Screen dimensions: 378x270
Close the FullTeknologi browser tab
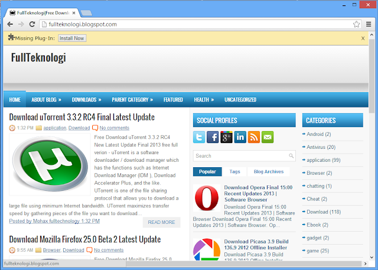[74, 13]
